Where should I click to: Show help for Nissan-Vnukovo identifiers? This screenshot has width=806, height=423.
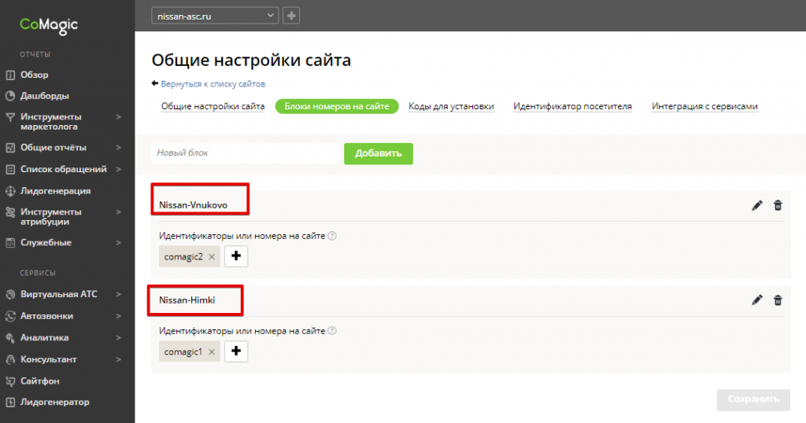click(x=332, y=236)
